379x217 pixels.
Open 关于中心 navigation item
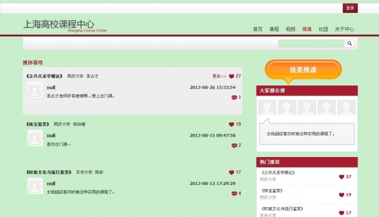(345, 29)
